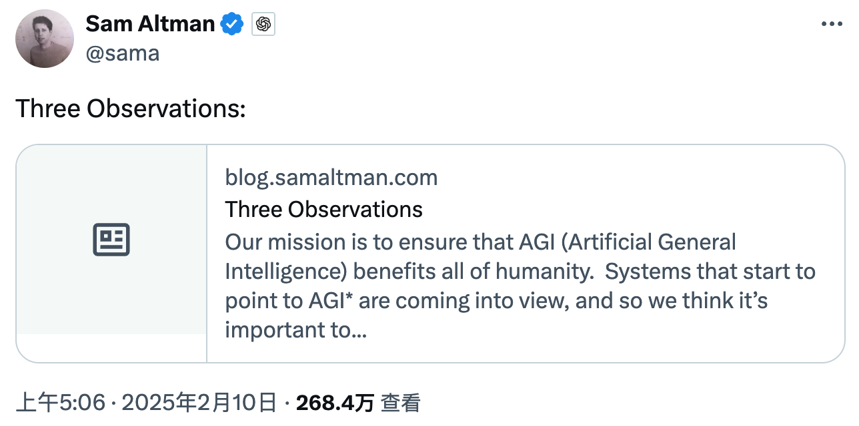Open the "Three Observations" card title
Screen dimensions: 859x426
(x=324, y=209)
